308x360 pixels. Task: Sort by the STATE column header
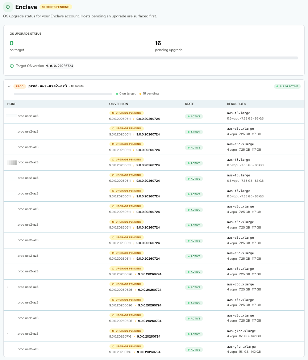point(189,104)
